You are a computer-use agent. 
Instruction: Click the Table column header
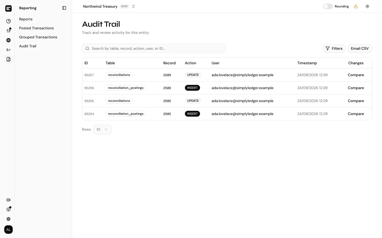pyautogui.click(x=110, y=63)
